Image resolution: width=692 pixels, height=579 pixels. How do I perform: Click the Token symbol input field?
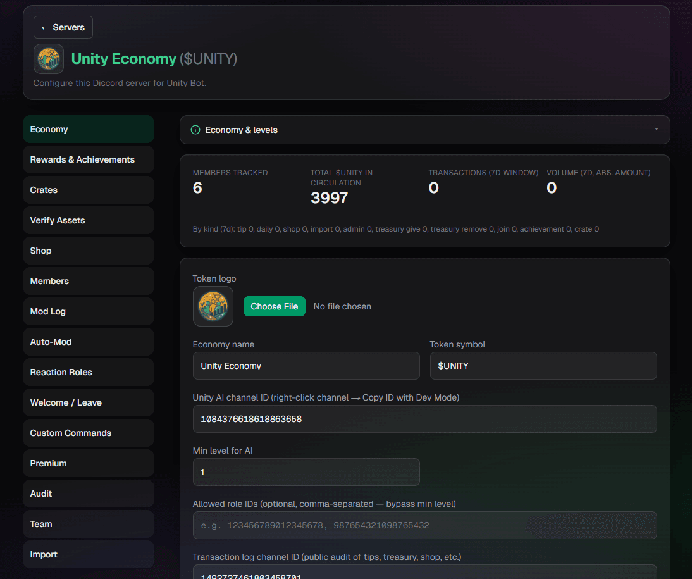543,366
